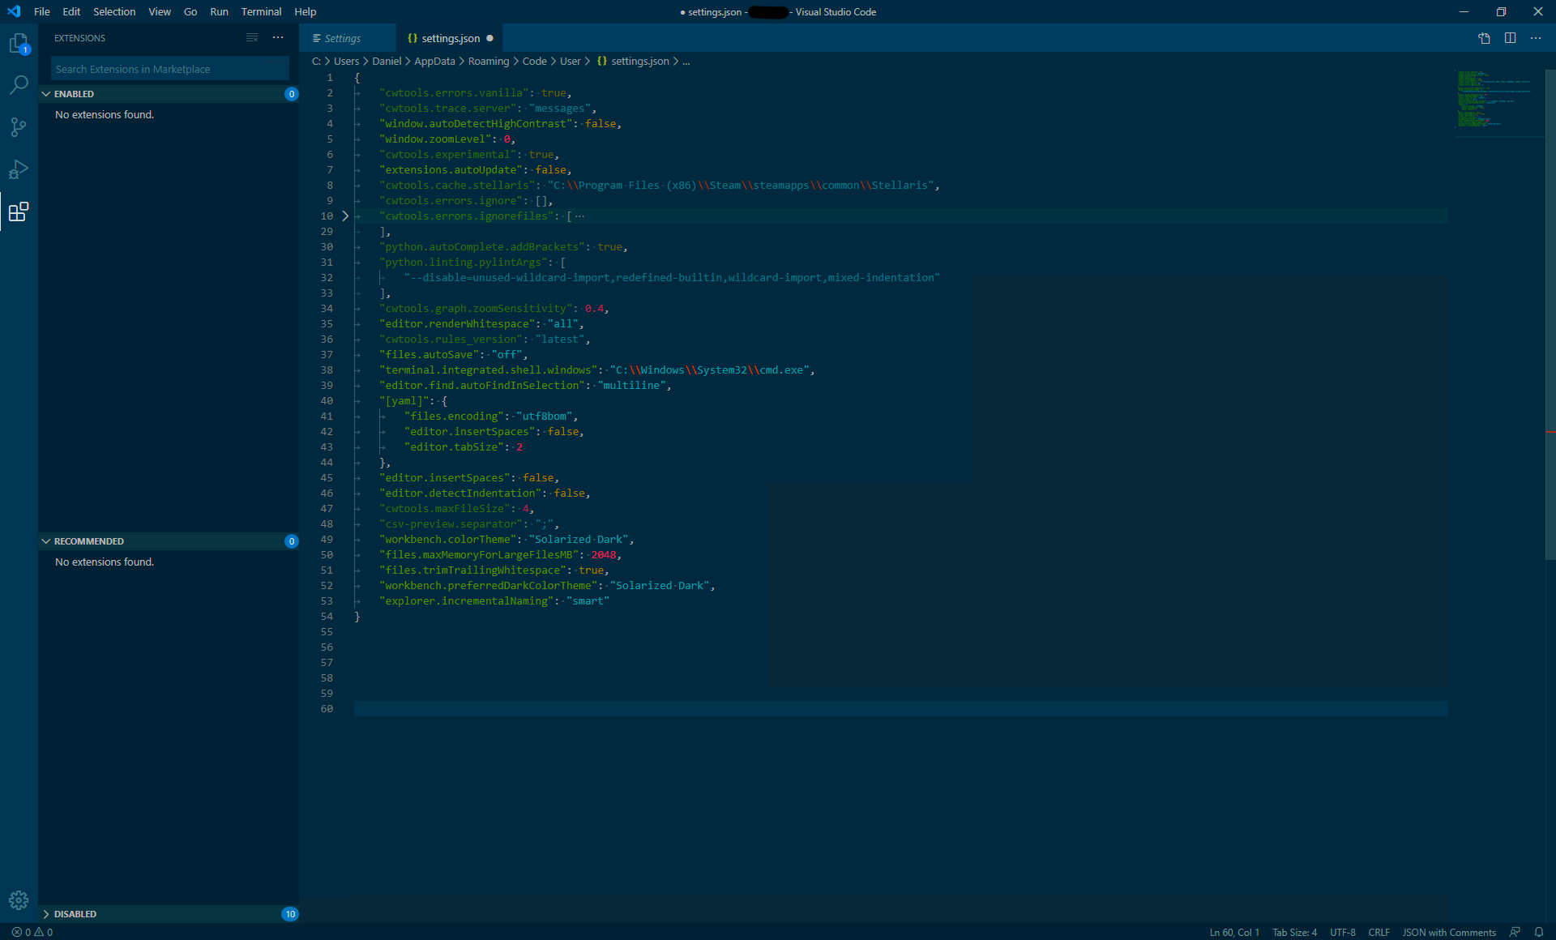Open editor More Actions menu icon
The width and height of the screenshot is (1556, 940).
1537,38
